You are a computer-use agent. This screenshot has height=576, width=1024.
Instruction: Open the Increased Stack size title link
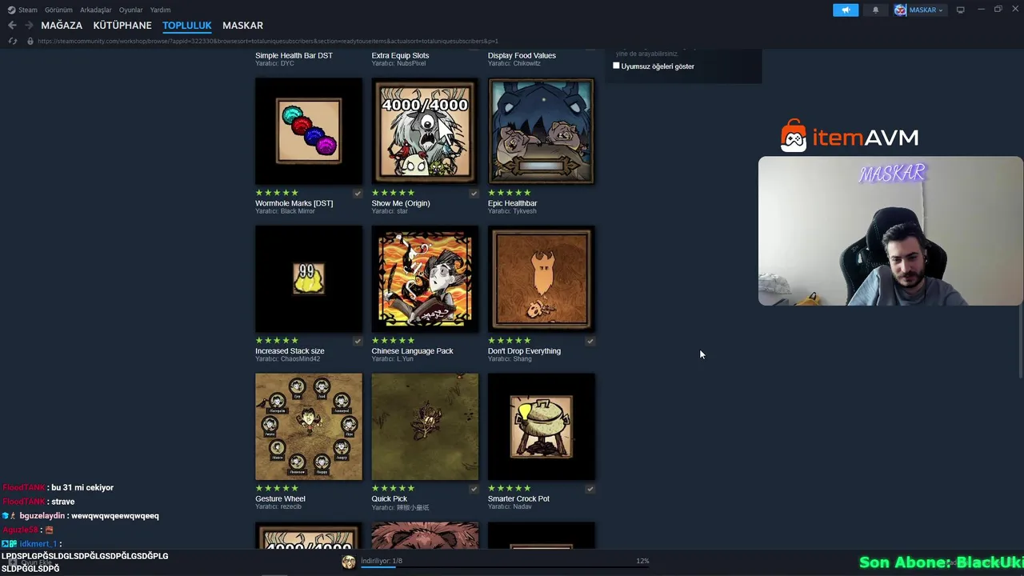click(x=290, y=351)
